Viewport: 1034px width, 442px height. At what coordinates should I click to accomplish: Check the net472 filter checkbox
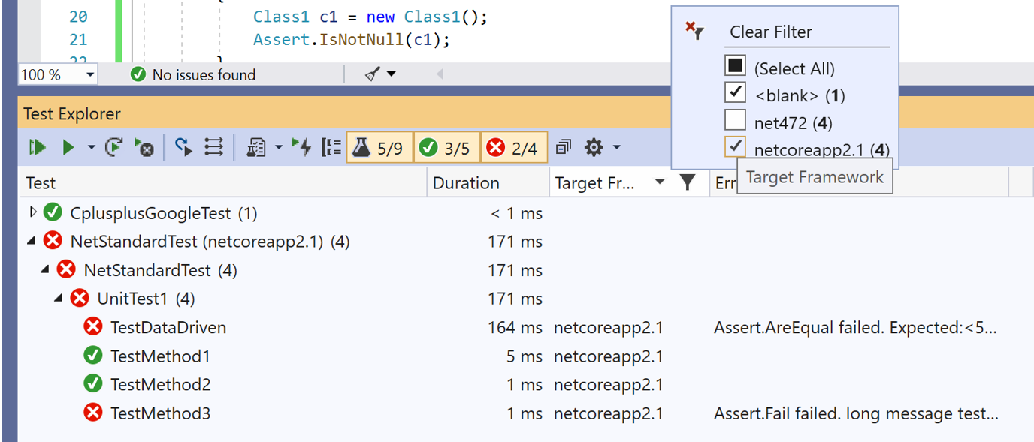pyautogui.click(x=735, y=120)
